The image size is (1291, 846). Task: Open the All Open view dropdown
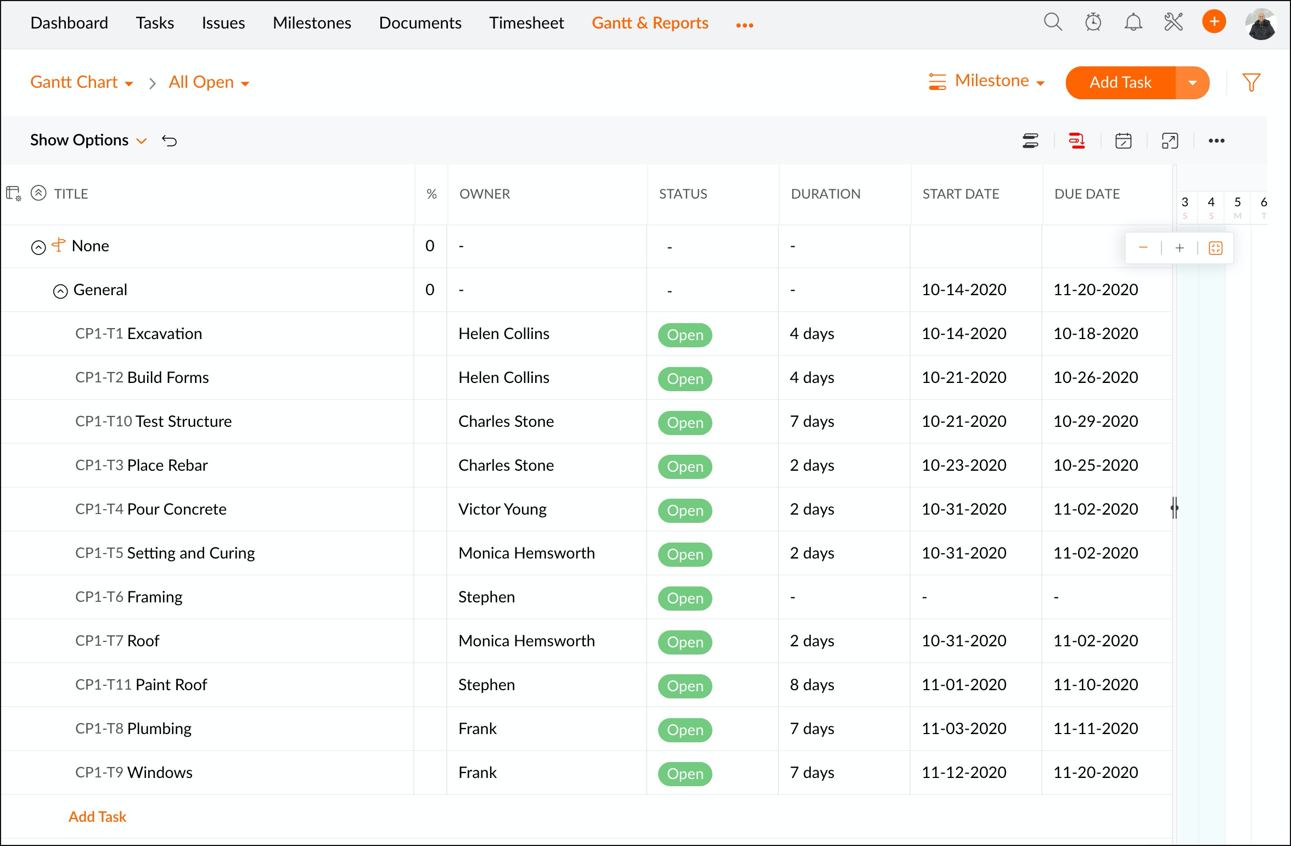pyautogui.click(x=209, y=82)
